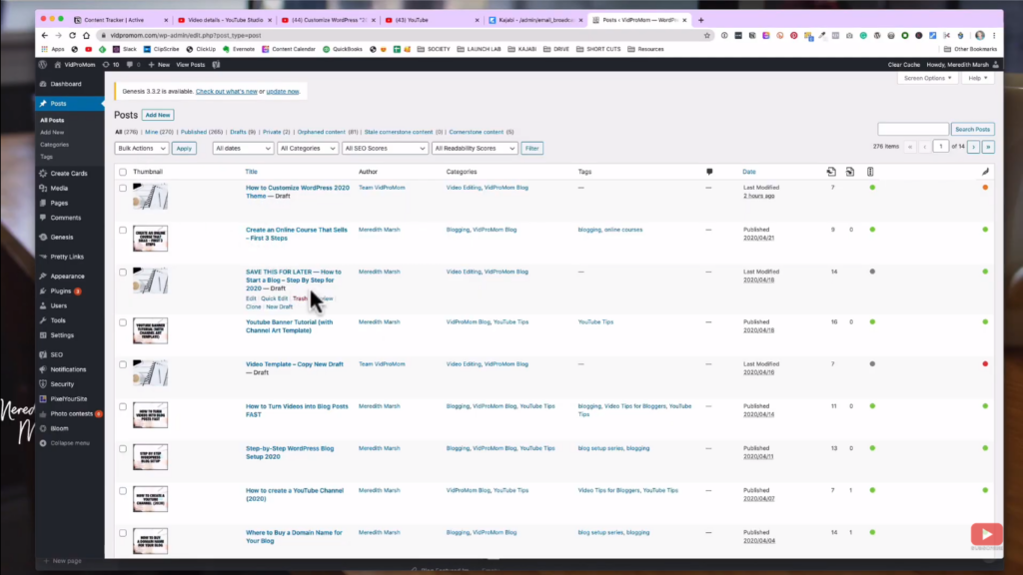The width and height of the screenshot is (1023, 575).
Task: Open thumbnail of Create an Online Course post
Action: click(150, 238)
